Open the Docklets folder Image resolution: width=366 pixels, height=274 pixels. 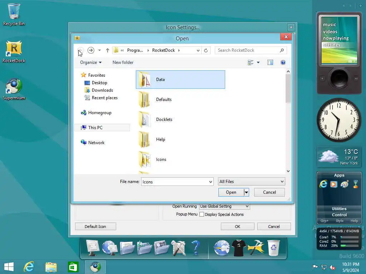click(180, 120)
